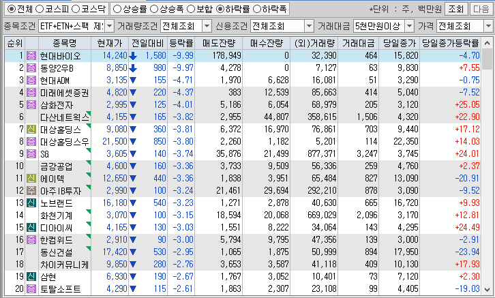
Task: Click 증 badge icon for 현대ADM
Action: [31, 80]
